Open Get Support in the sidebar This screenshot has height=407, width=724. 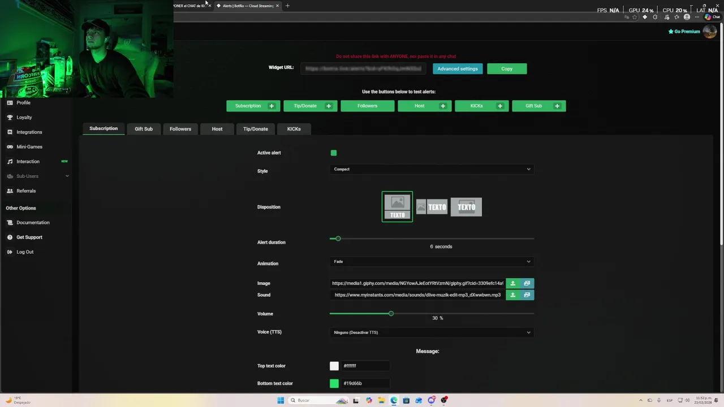(x=29, y=237)
